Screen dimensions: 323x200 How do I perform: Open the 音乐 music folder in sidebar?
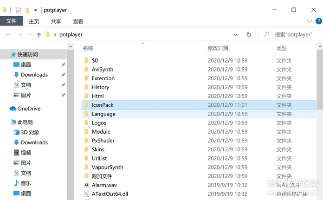click(x=26, y=183)
